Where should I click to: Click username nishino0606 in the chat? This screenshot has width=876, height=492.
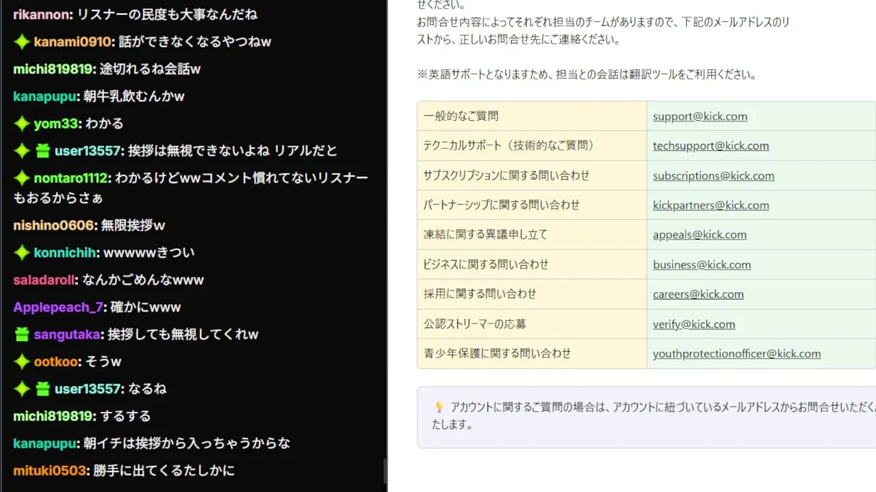click(53, 225)
